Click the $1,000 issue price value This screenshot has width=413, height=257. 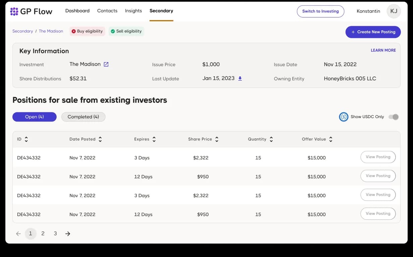point(211,64)
